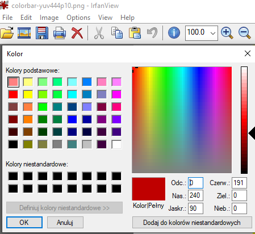This screenshot has height=234, width=255.
Task: Click the blue Image Information icon
Action: pyautogui.click(x=174, y=33)
